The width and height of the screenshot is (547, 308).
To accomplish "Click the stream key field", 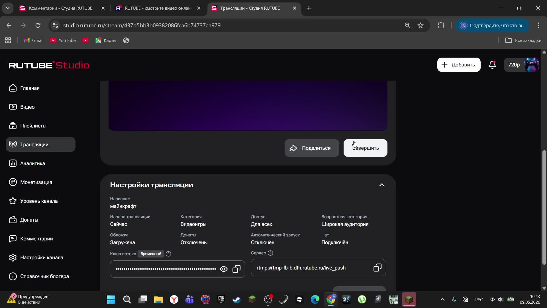I will [x=177, y=269].
